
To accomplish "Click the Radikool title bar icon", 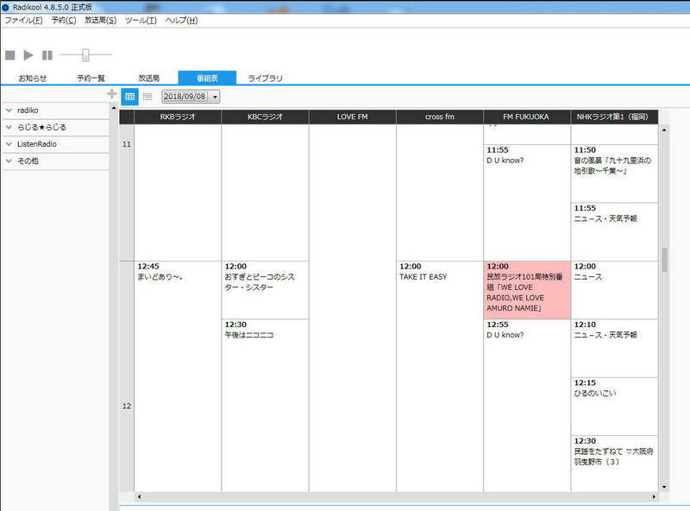I will click(x=6, y=8).
